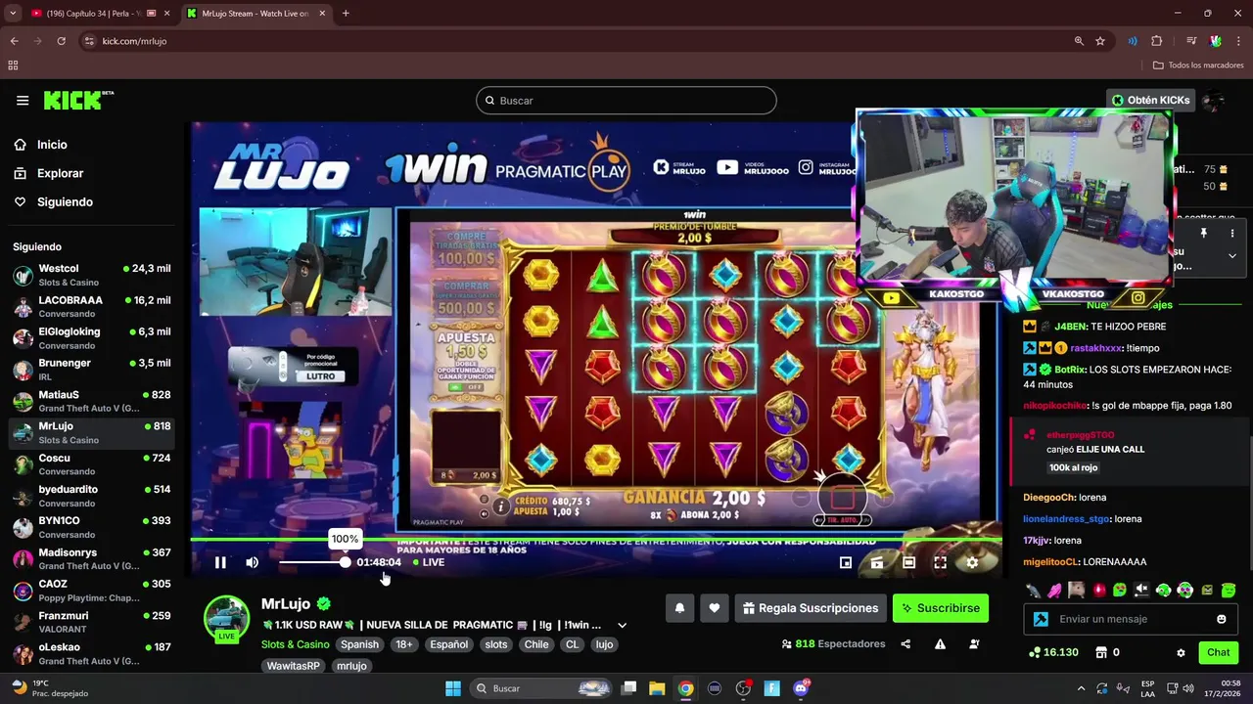Pick the pink hand quick emote
The image size is (1253, 704).
click(x=1054, y=590)
